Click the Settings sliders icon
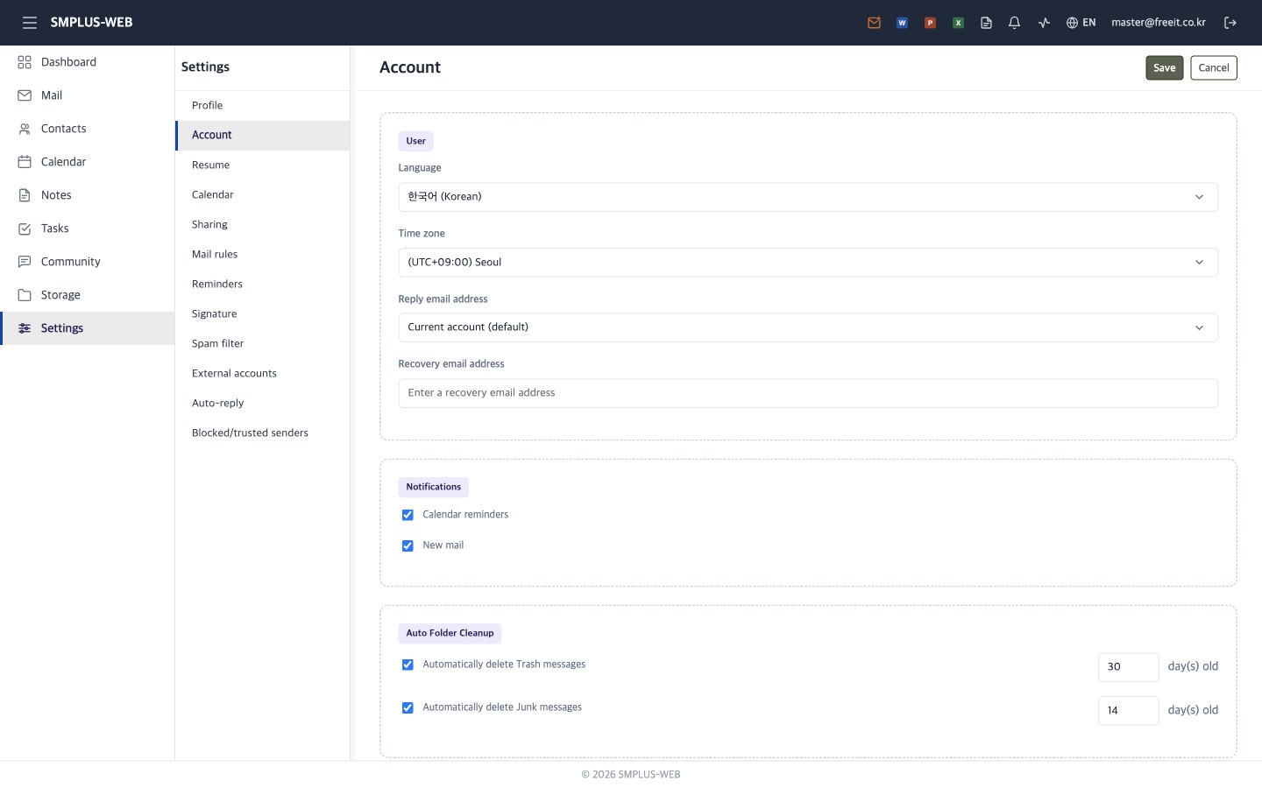1262x788 pixels. click(x=25, y=328)
